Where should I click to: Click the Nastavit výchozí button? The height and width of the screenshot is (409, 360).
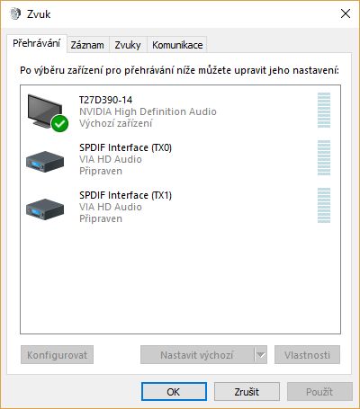coord(197,355)
